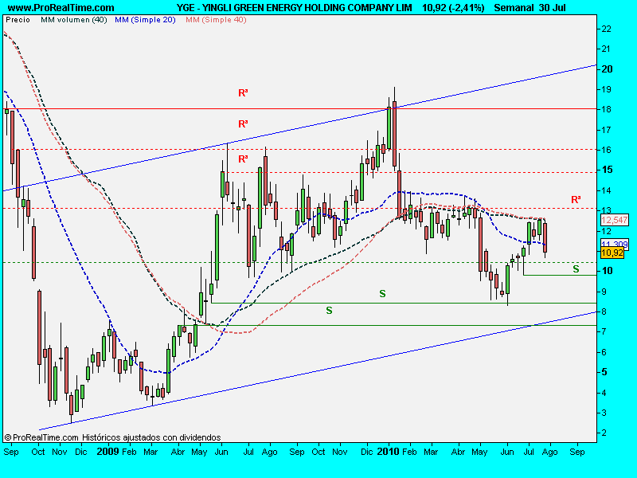Click the y-axis price label 22

[606, 29]
